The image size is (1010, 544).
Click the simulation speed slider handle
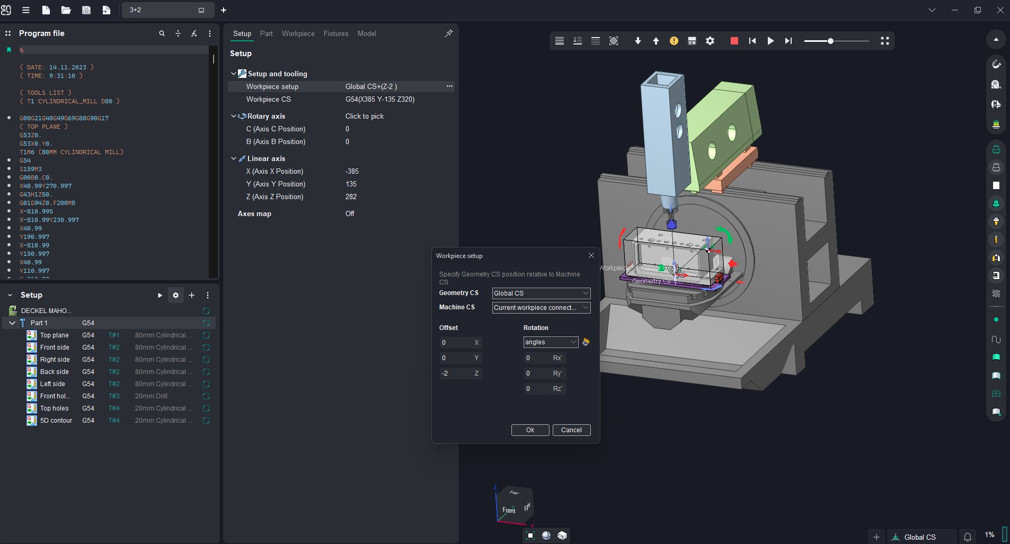(x=830, y=41)
